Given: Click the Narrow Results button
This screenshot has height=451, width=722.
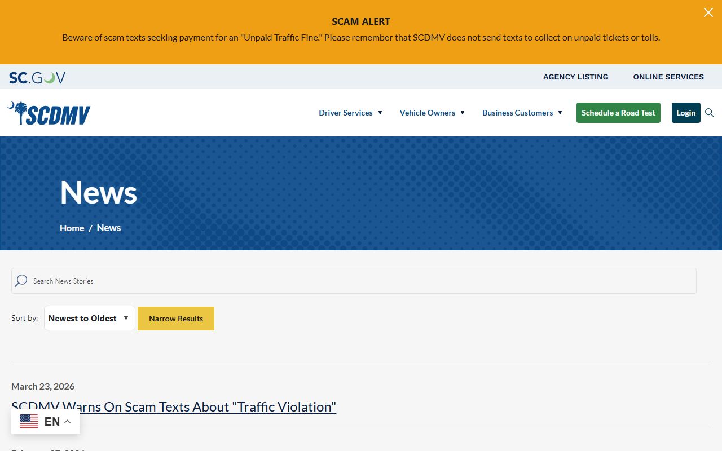Looking at the screenshot, I should tap(176, 319).
